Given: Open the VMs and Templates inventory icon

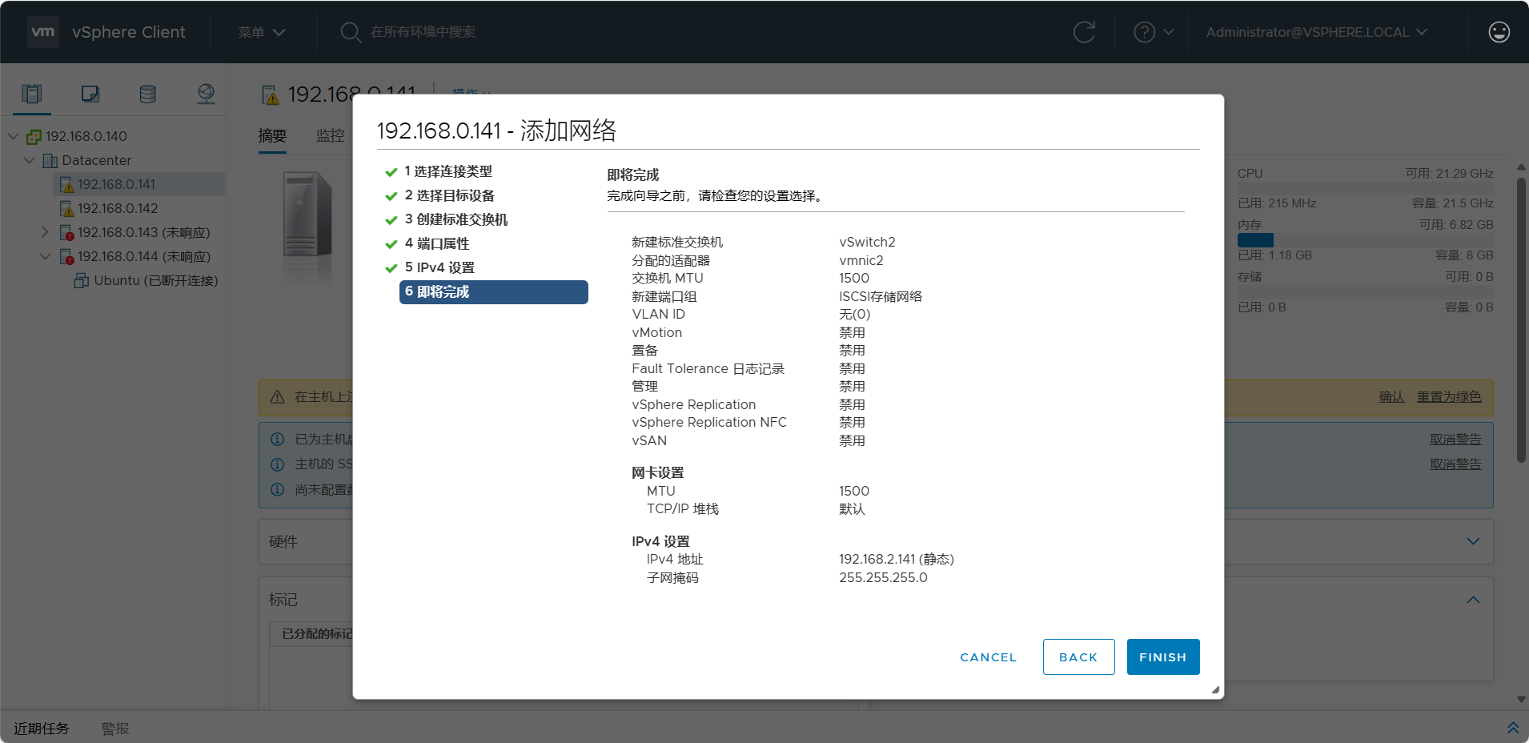Looking at the screenshot, I should point(90,94).
